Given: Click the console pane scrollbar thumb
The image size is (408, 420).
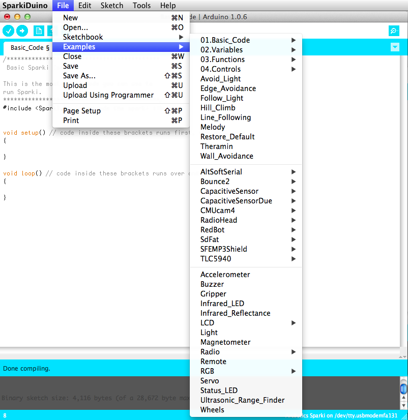Looking at the screenshot, I should point(403,388).
